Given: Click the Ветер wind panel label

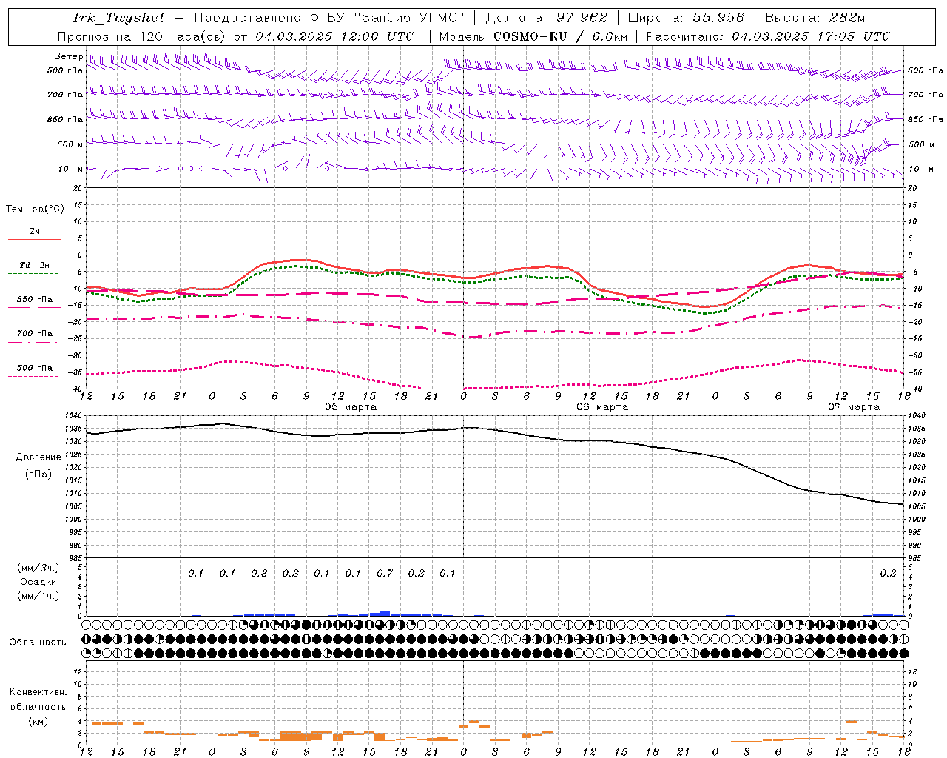Looking at the screenshot, I should tap(69, 56).
